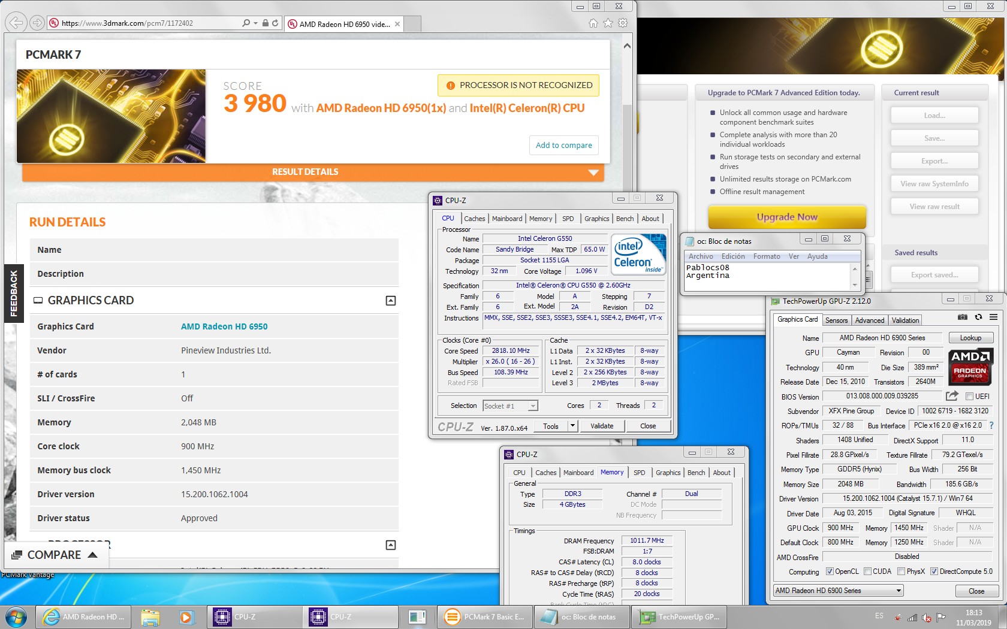
Task: Open Bench tab in memory CPU-Z window
Action: coord(697,473)
